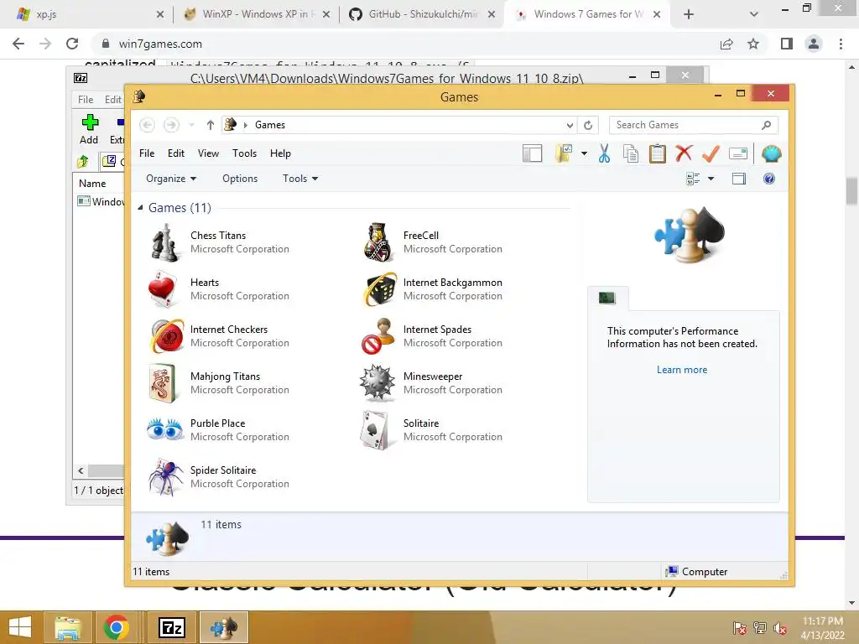This screenshot has width=859, height=644.
Task: Click the muted volume tray icon
Action: [780, 628]
